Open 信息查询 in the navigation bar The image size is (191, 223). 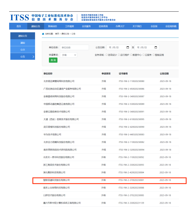coord(103,26)
